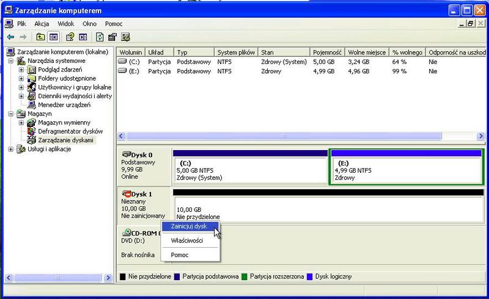This screenshot has height=299, width=489.
Task: Click the 3,24 GB free space cell
Action: pos(359,62)
